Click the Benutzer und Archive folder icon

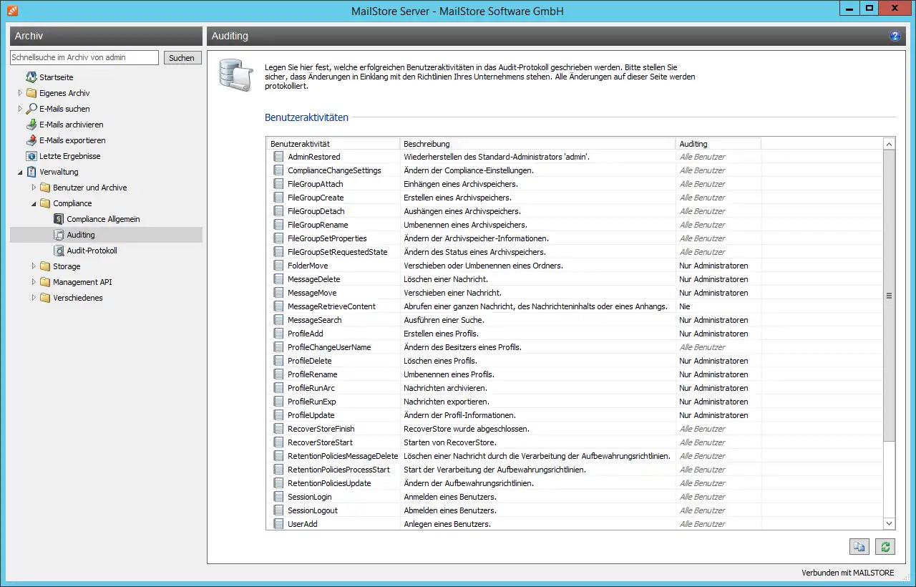click(x=45, y=188)
